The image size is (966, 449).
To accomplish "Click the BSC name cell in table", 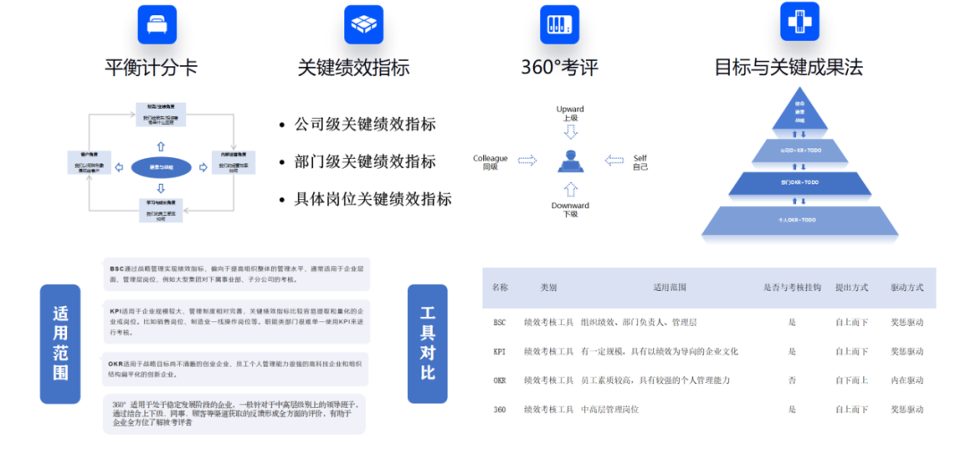I will [500, 322].
